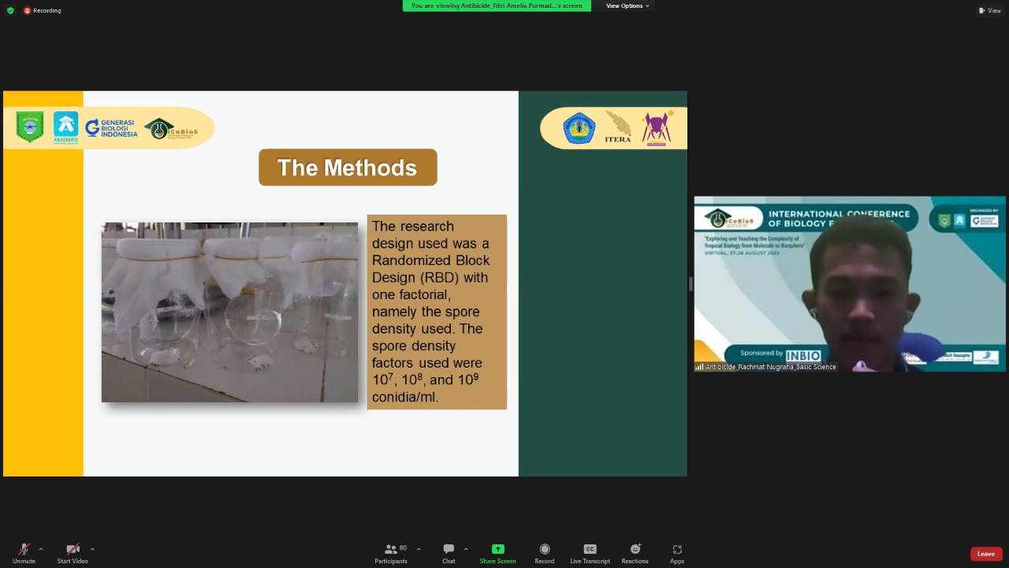Image resolution: width=1009 pixels, height=568 pixels.
Task: Click the red Recording indicator
Action: [43, 10]
